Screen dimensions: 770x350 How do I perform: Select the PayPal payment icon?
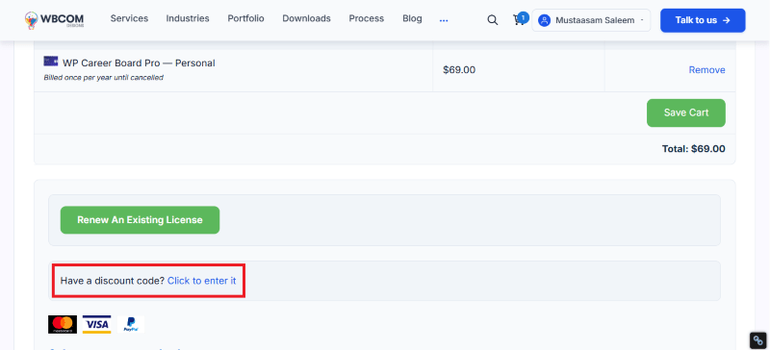[x=131, y=324]
